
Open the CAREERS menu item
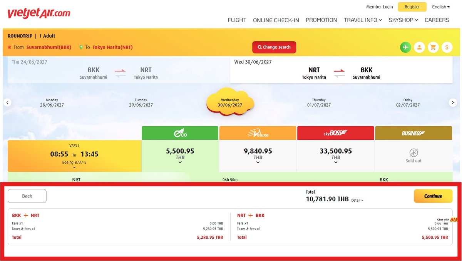click(437, 20)
